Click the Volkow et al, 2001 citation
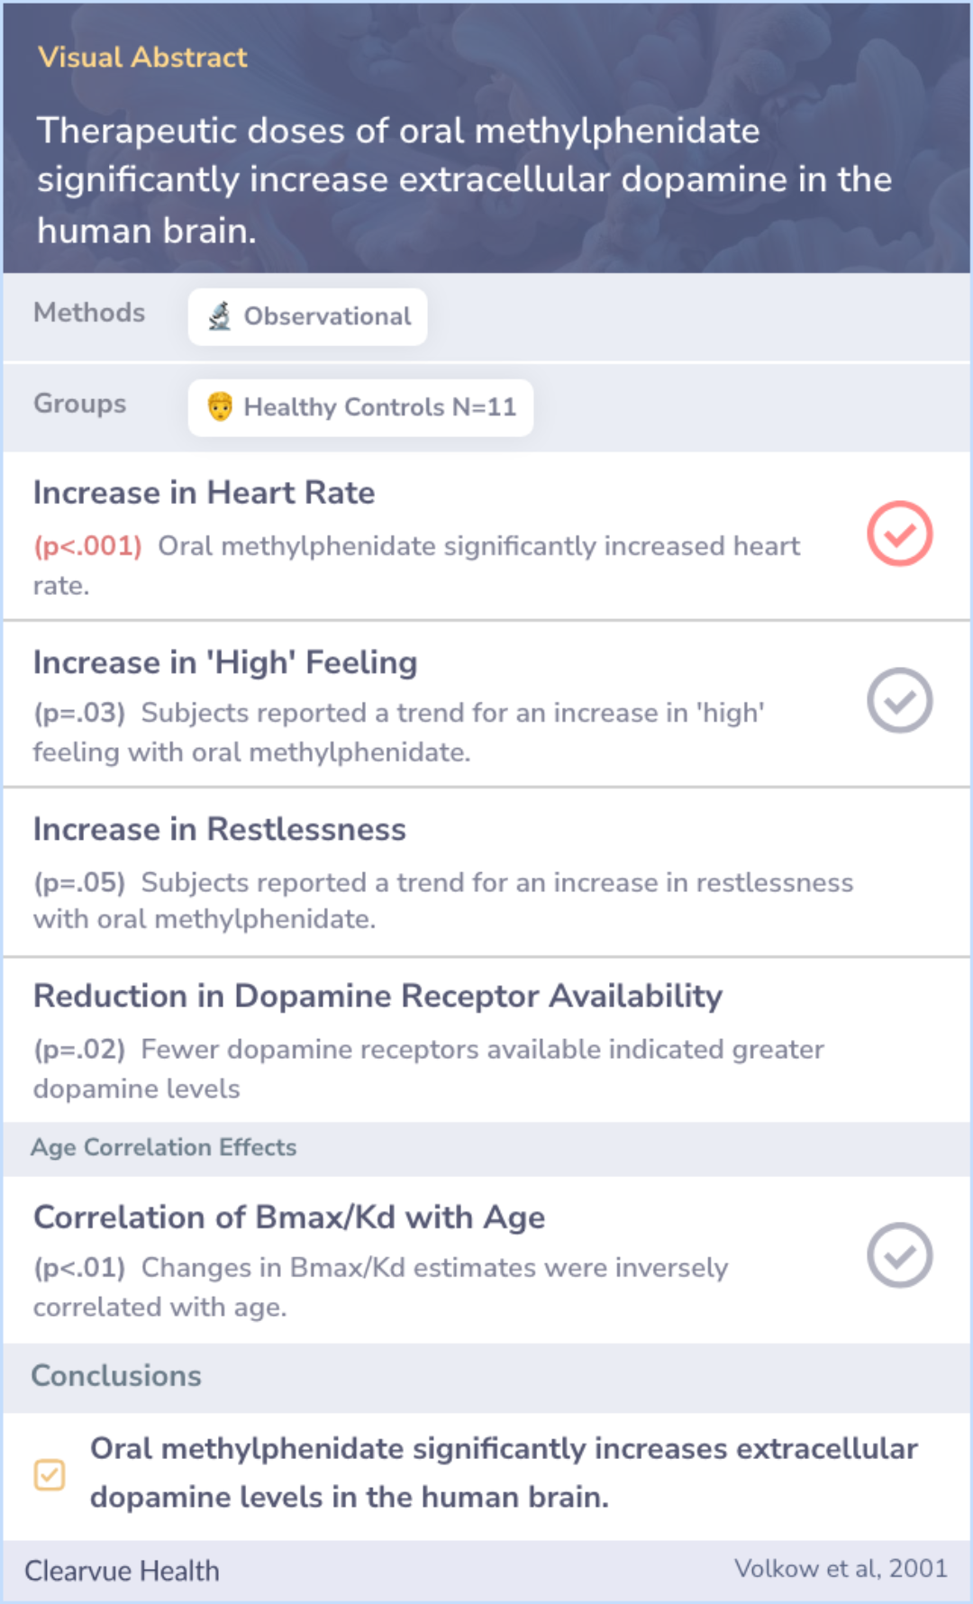This screenshot has height=1604, width=973. pos(841,1569)
